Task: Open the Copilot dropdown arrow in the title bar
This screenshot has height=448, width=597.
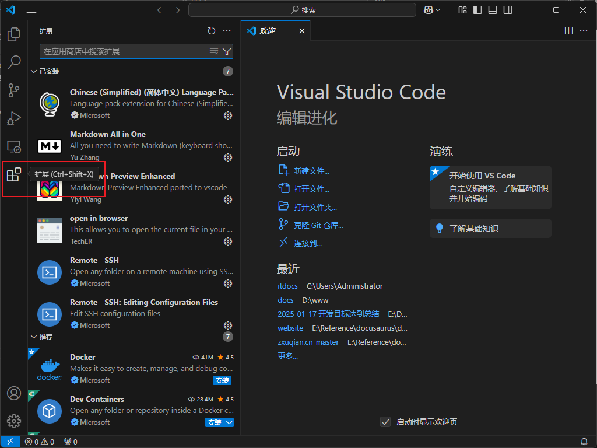Action: point(438,10)
